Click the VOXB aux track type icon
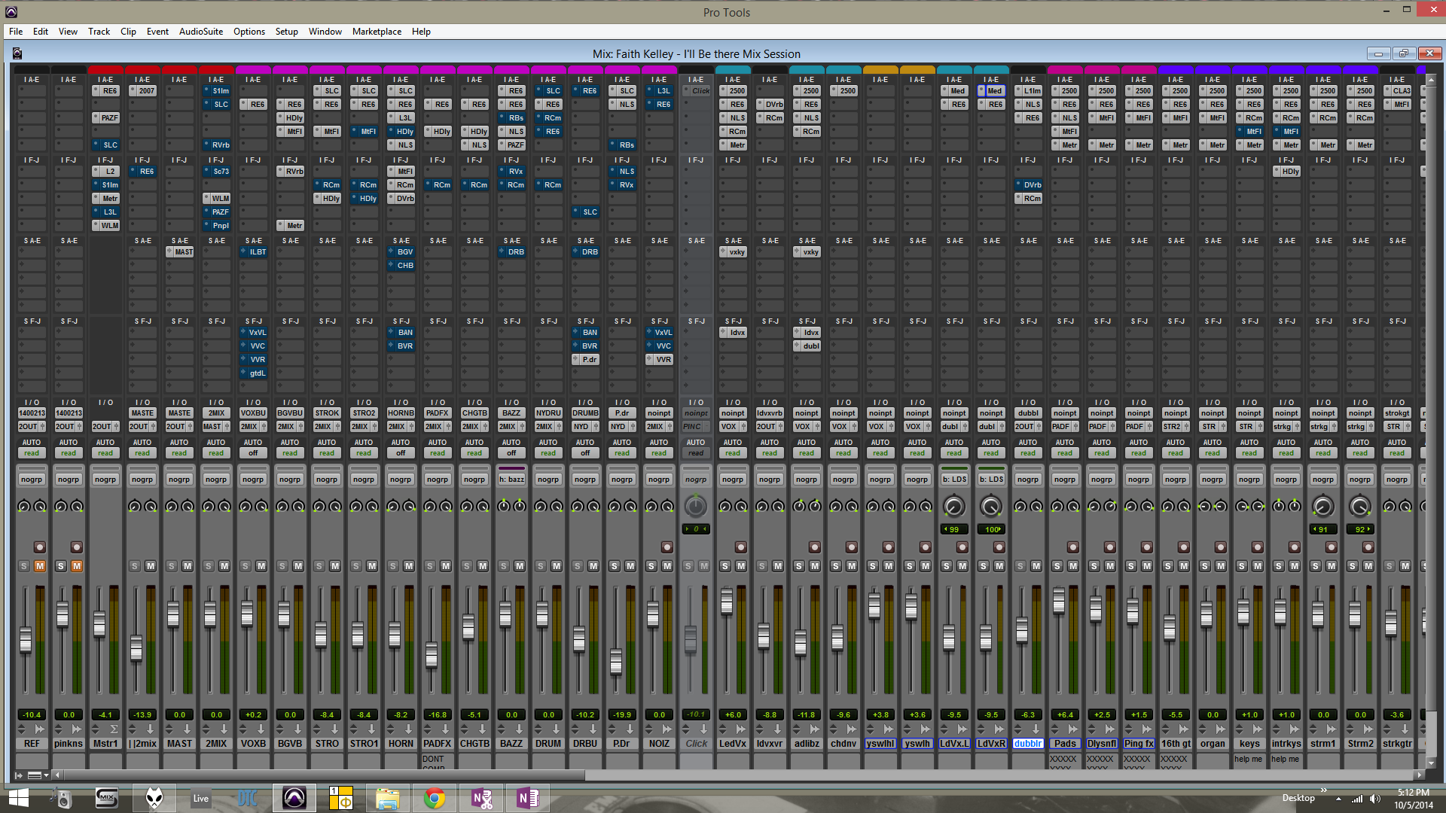Screen dimensions: 1446x813 tap(261, 729)
